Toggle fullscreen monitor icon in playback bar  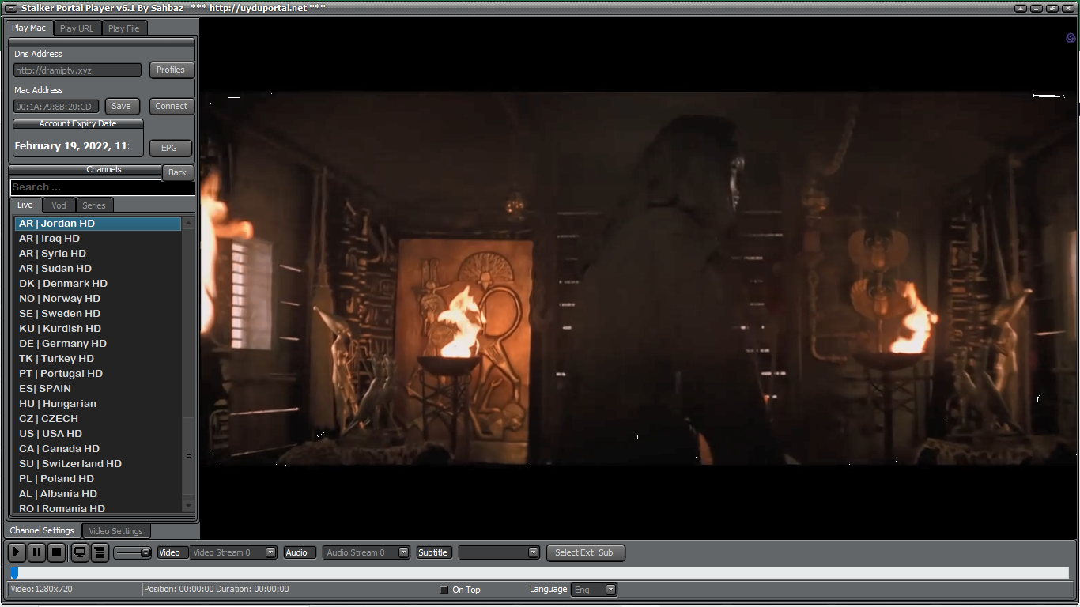coord(80,552)
